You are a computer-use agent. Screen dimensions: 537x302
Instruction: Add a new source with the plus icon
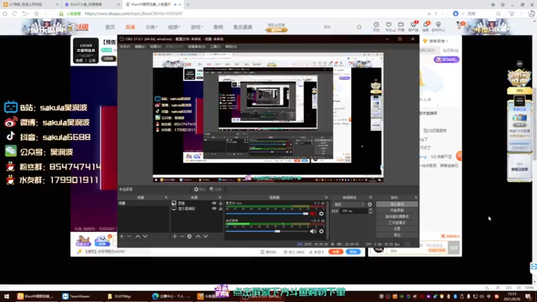(175, 236)
